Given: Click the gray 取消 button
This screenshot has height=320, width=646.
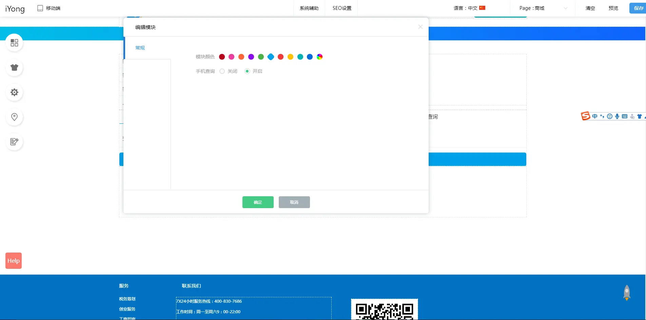Looking at the screenshot, I should [x=294, y=202].
